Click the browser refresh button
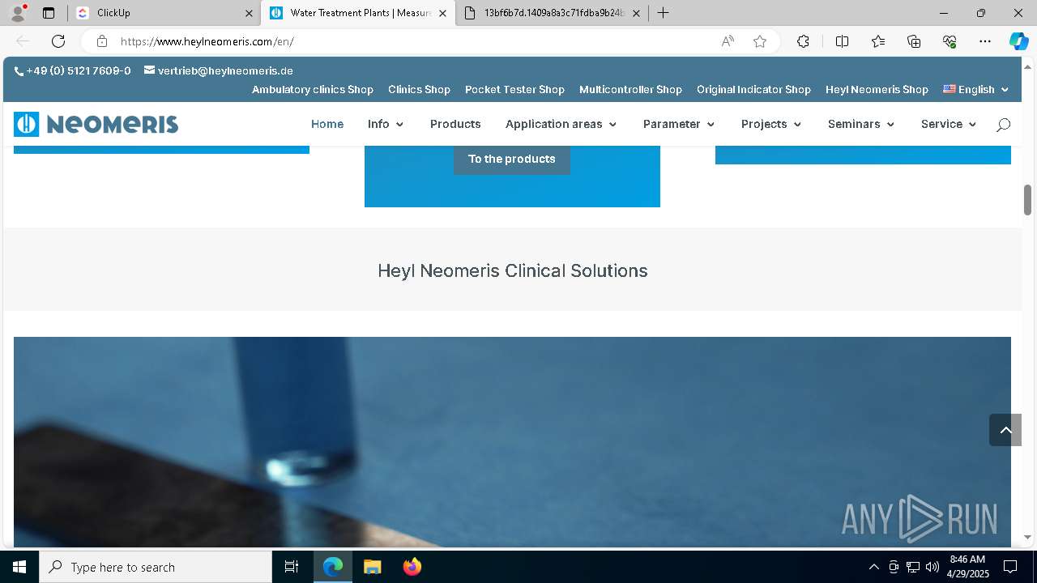The image size is (1037, 583). tap(58, 41)
